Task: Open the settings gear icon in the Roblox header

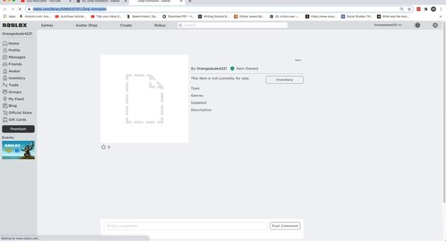Action: (435, 25)
